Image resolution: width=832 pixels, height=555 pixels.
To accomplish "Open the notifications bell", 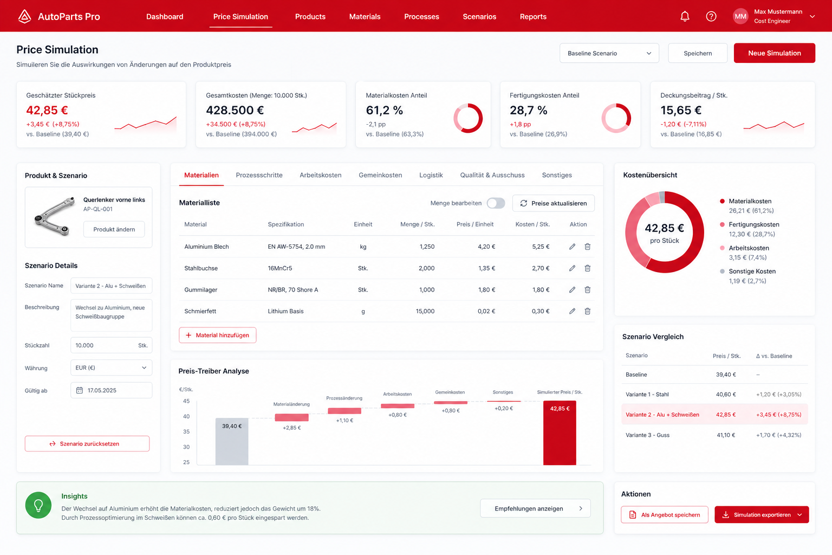I will coord(685,16).
